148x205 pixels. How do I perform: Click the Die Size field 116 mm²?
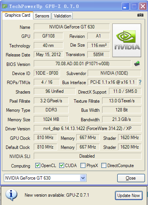99,45
